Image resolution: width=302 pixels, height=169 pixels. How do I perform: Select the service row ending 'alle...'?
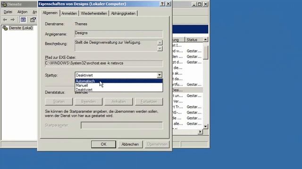pos(187,123)
